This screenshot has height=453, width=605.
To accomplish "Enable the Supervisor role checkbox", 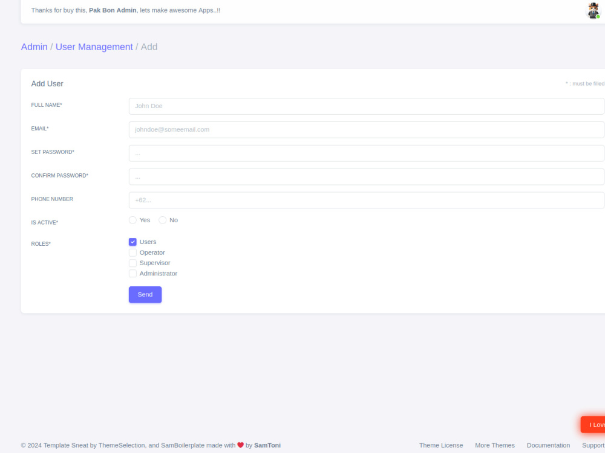I will [x=132, y=263].
